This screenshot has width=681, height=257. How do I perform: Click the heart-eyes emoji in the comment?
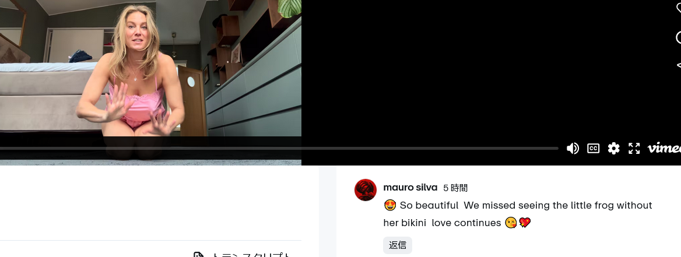tap(390, 205)
